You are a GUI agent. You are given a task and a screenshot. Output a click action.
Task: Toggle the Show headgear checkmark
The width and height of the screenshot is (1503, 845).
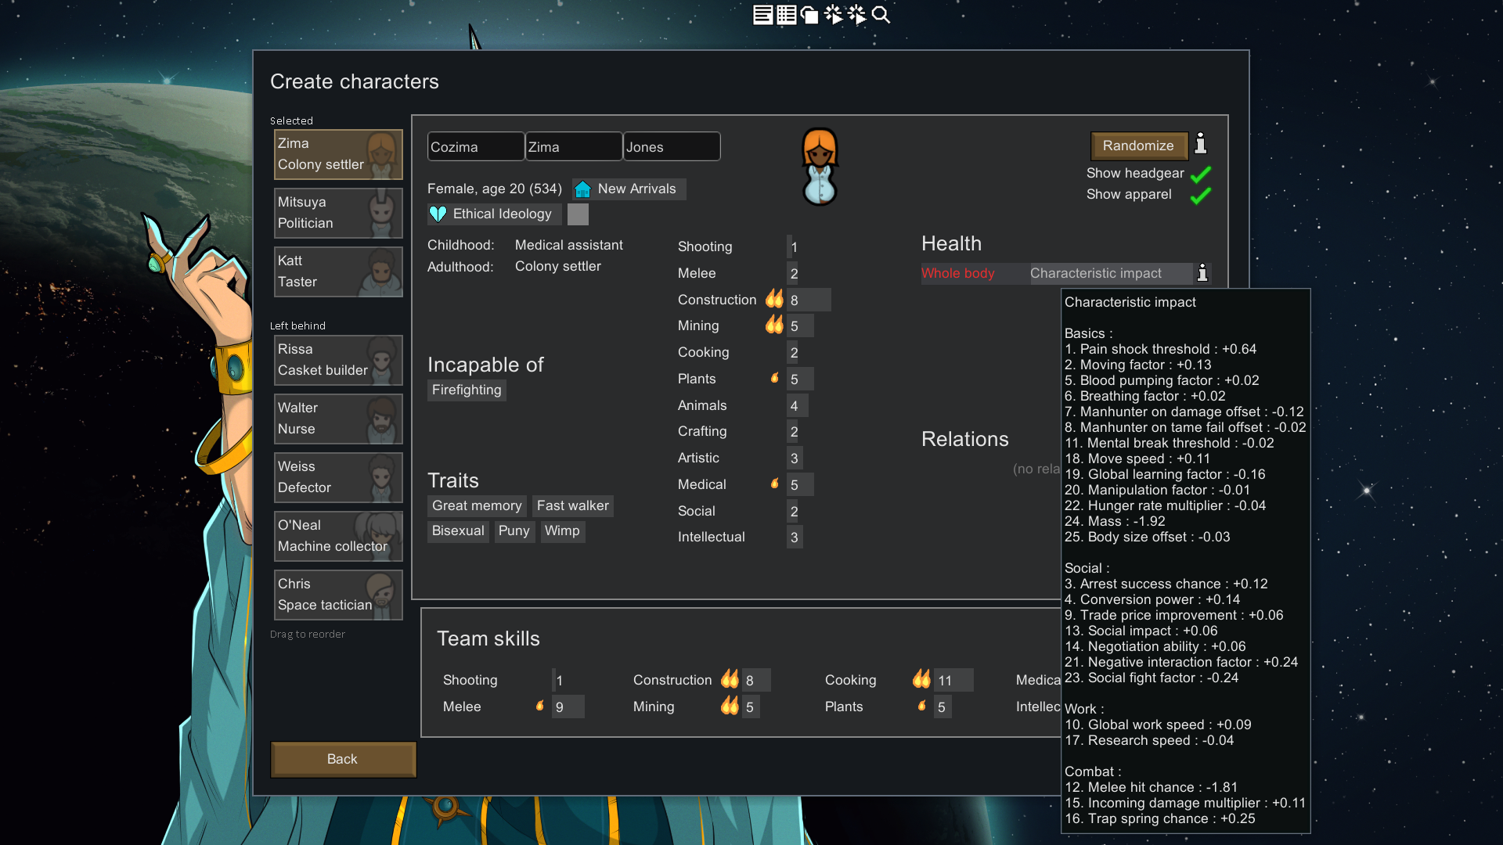pos(1200,173)
